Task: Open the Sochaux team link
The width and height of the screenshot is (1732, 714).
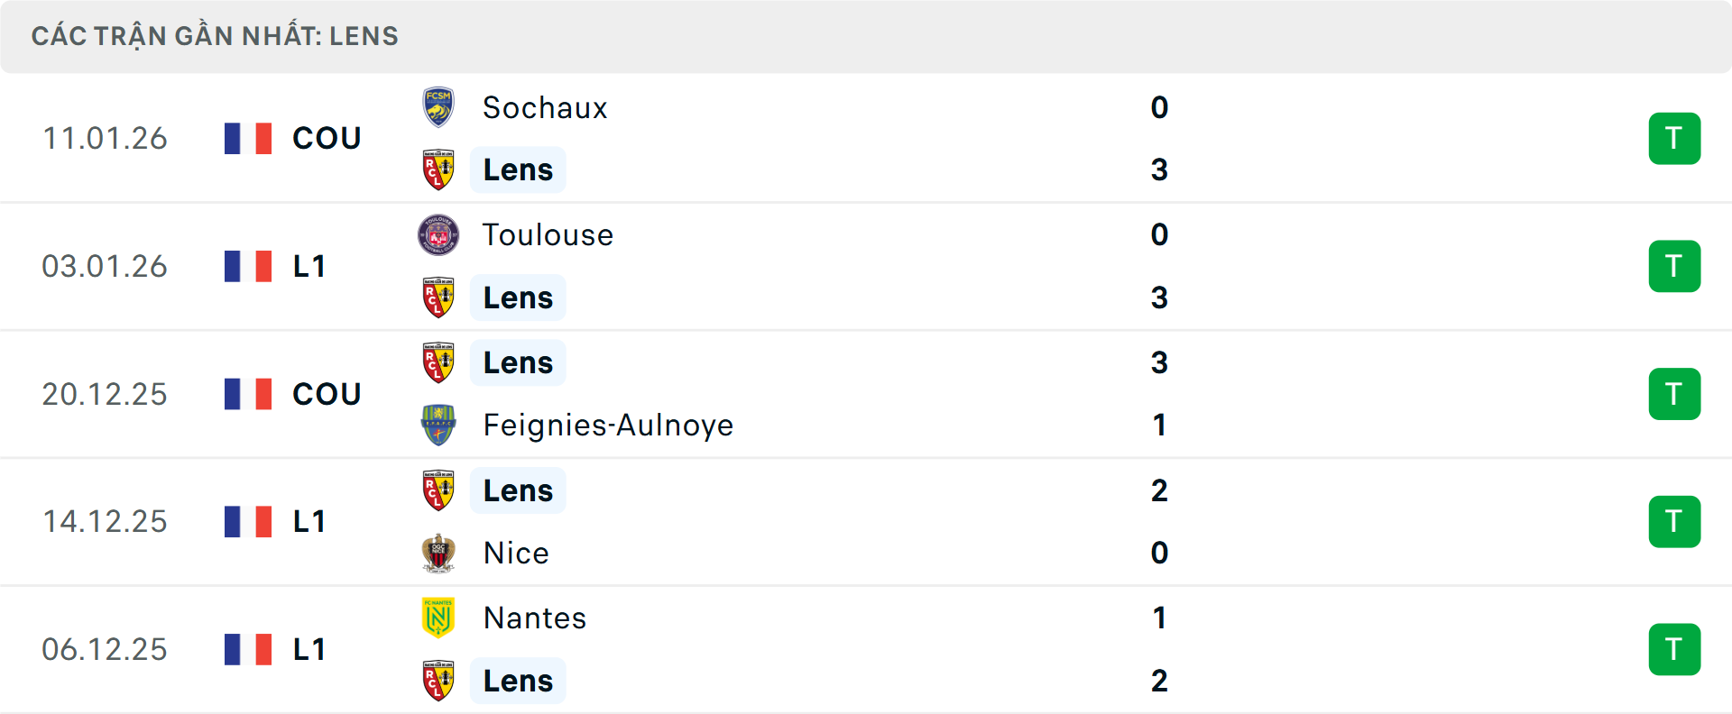Action: pos(545,108)
